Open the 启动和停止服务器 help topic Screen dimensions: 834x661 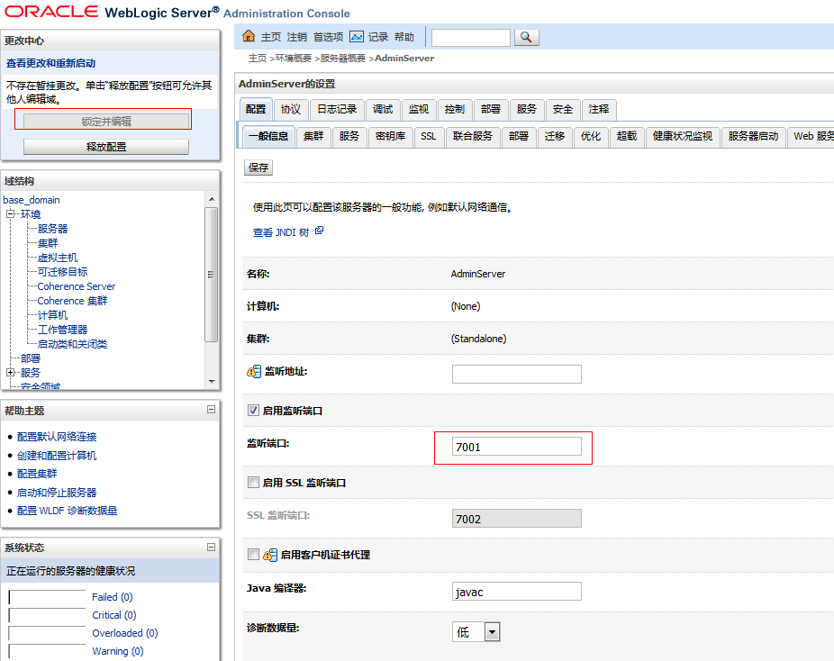click(57, 493)
